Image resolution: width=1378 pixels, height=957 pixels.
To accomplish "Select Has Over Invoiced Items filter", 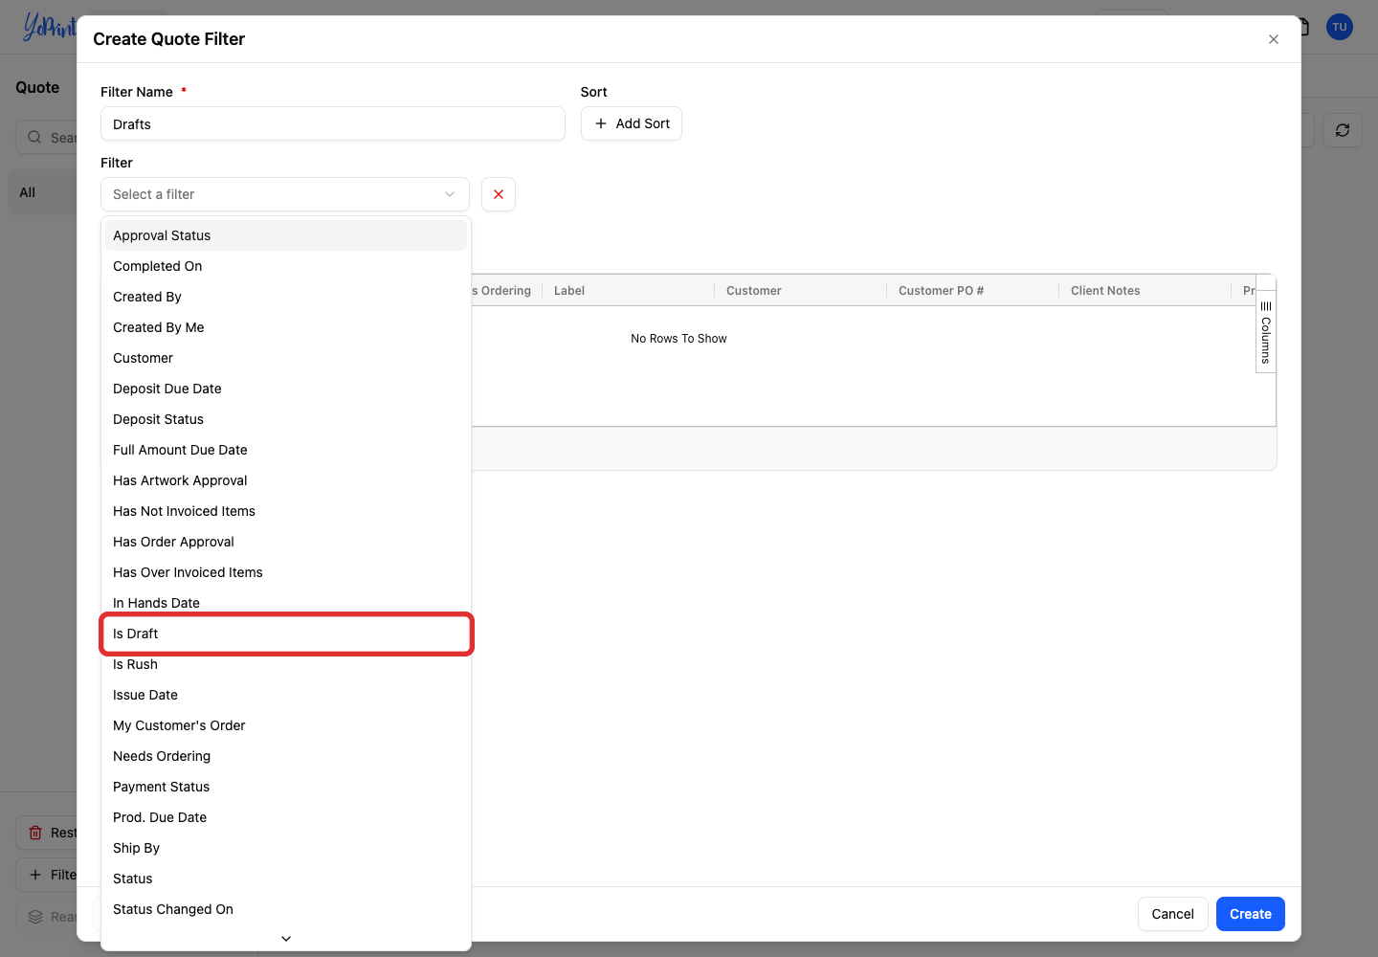I will [x=286, y=572].
